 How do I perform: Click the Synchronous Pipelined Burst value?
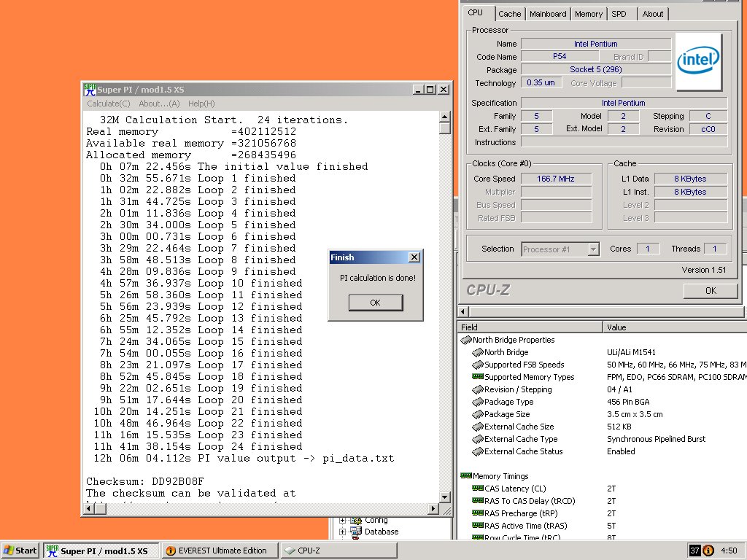pos(656,439)
